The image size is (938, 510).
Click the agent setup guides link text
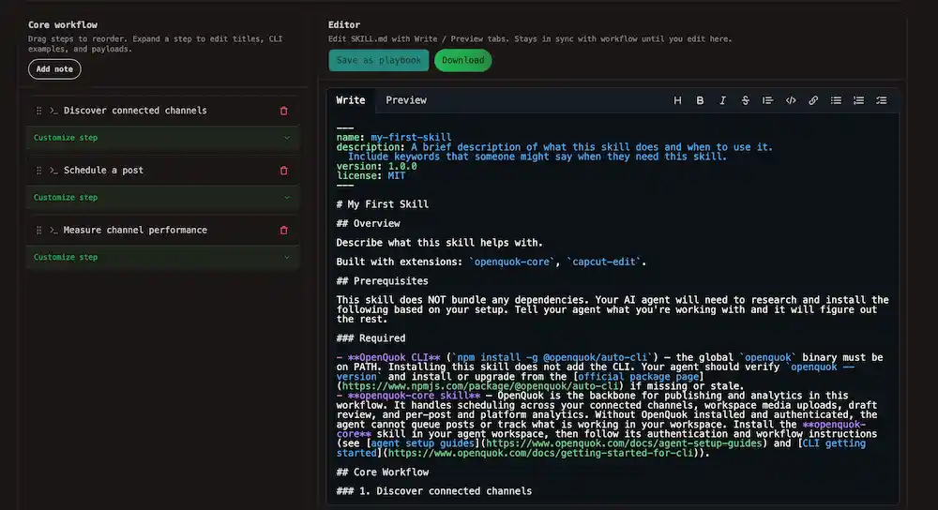[x=422, y=443]
